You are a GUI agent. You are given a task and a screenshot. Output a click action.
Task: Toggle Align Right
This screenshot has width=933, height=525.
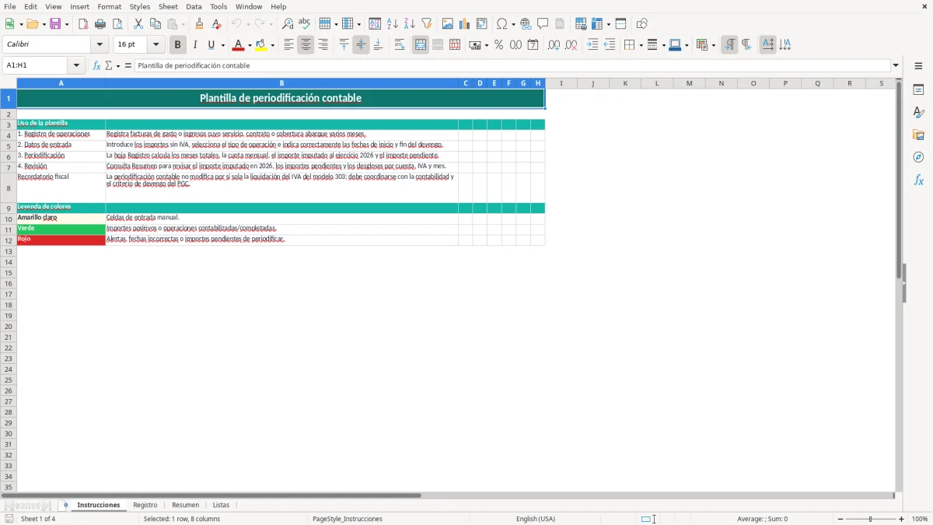click(323, 45)
